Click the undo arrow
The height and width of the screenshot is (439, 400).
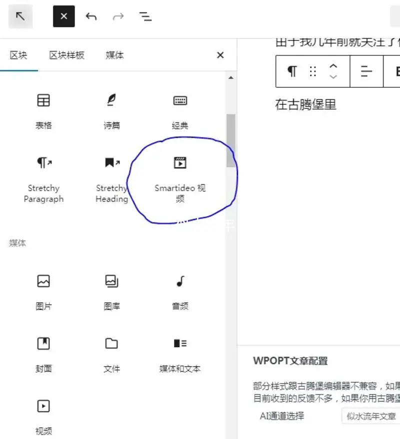click(x=91, y=16)
